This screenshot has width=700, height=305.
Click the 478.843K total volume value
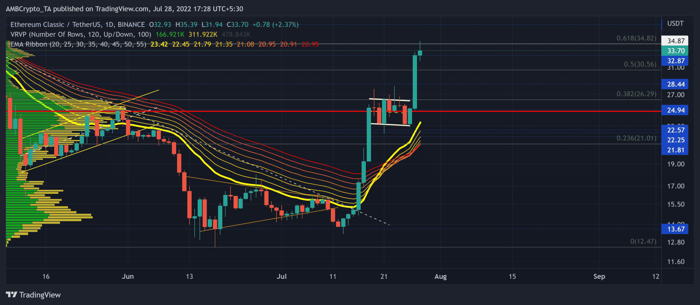[236, 34]
